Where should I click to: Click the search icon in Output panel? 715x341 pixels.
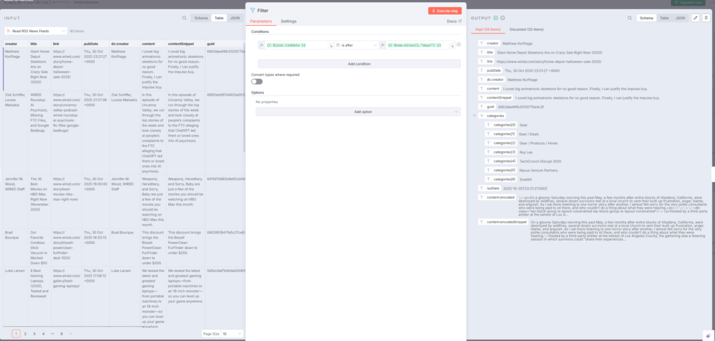click(628, 17)
